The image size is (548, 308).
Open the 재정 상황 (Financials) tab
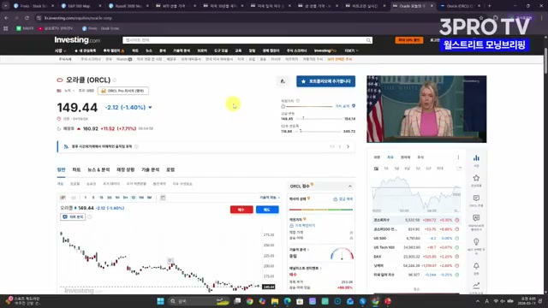click(x=126, y=169)
